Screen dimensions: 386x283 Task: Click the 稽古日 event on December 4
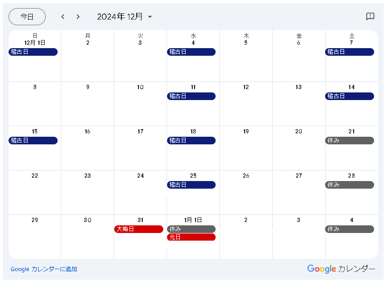coord(191,52)
